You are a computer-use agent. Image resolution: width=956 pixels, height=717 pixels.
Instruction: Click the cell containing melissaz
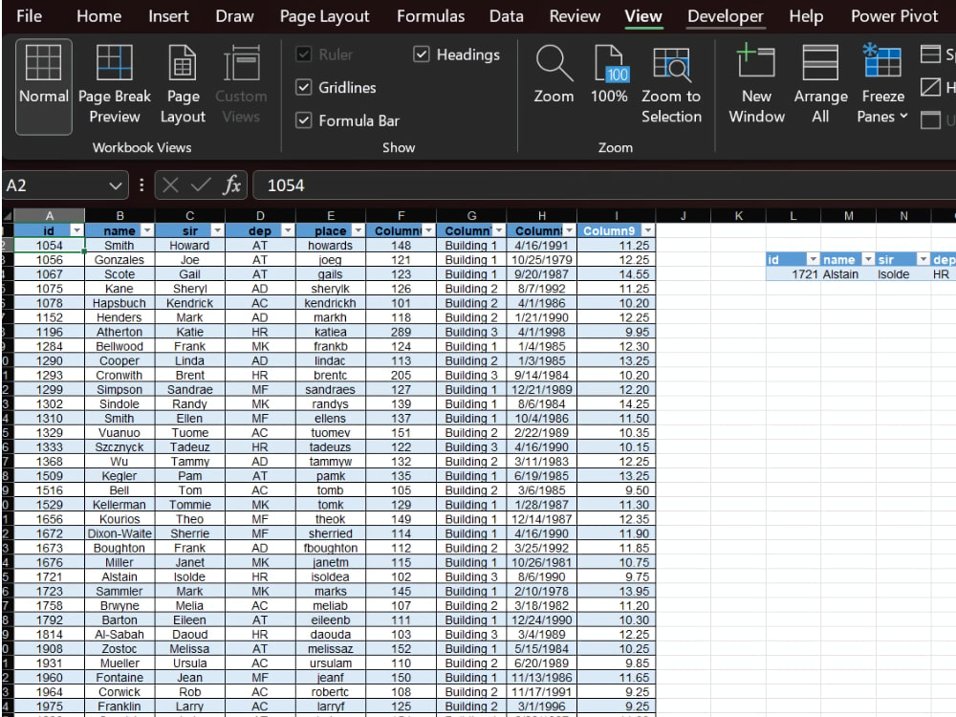[331, 649]
